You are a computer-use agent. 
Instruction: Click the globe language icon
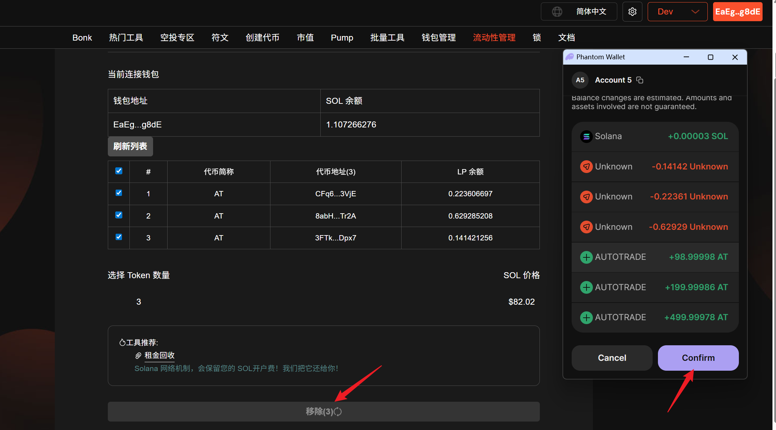[x=557, y=12]
